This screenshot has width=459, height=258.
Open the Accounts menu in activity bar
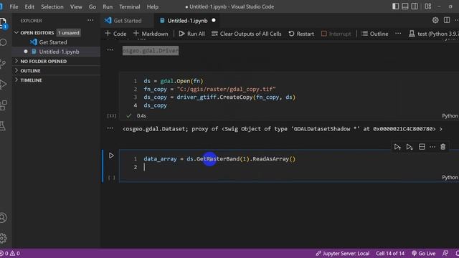(x=3, y=218)
